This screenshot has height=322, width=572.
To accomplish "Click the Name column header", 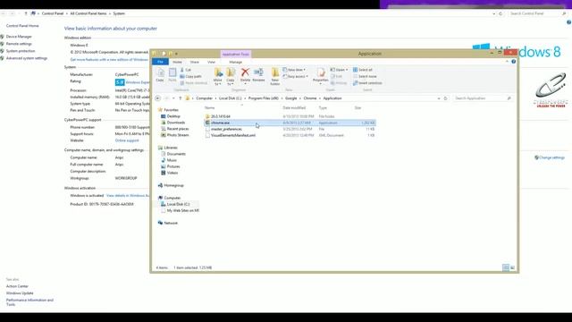I will [209, 107].
